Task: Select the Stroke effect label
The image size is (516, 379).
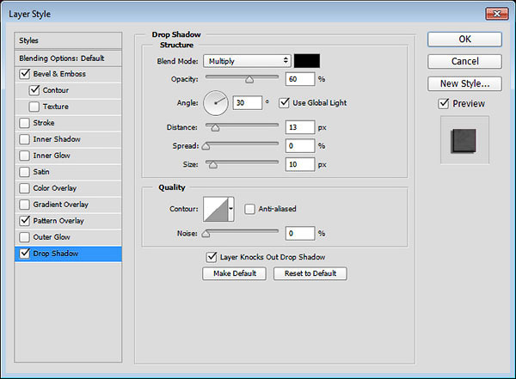Action: tap(44, 123)
